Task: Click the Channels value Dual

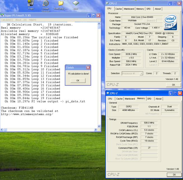Action: pyautogui.click(x=170, y=106)
